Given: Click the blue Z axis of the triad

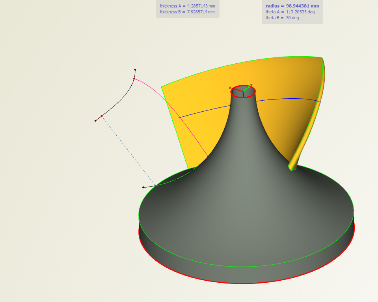Looking at the screenshot, I should coord(243,94).
